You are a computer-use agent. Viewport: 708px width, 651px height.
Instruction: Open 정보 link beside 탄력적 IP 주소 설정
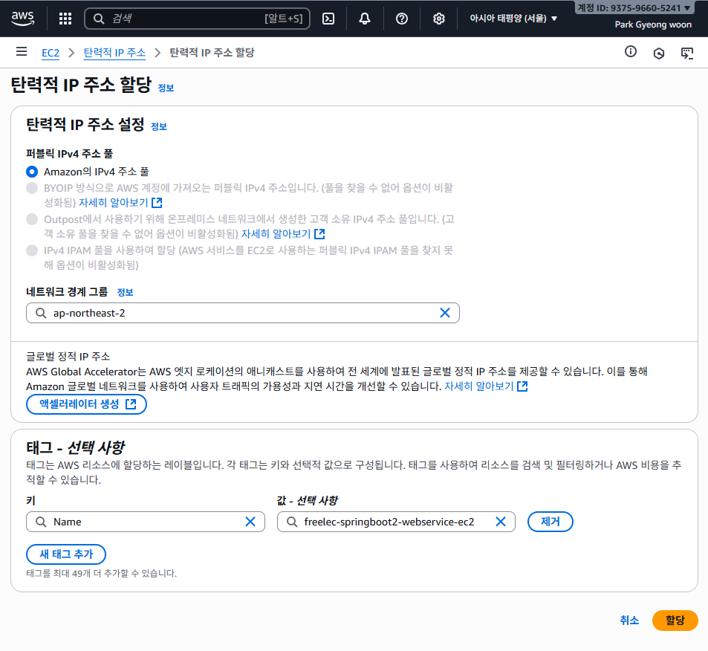pos(159,127)
